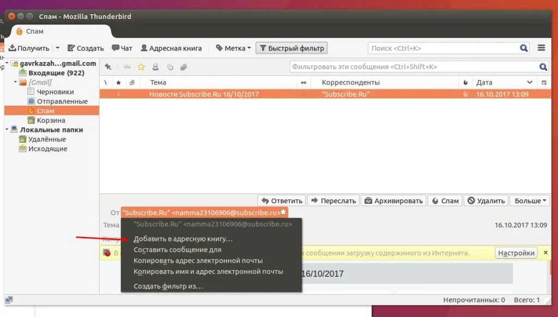The height and width of the screenshot is (317, 558).
Task: Click the Переслать forward button
Action: point(333,200)
